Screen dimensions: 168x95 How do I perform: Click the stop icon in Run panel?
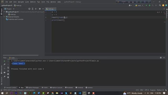4,68
